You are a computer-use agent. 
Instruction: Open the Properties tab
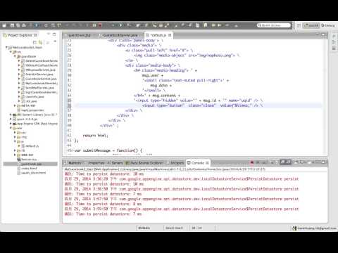pos(96,163)
